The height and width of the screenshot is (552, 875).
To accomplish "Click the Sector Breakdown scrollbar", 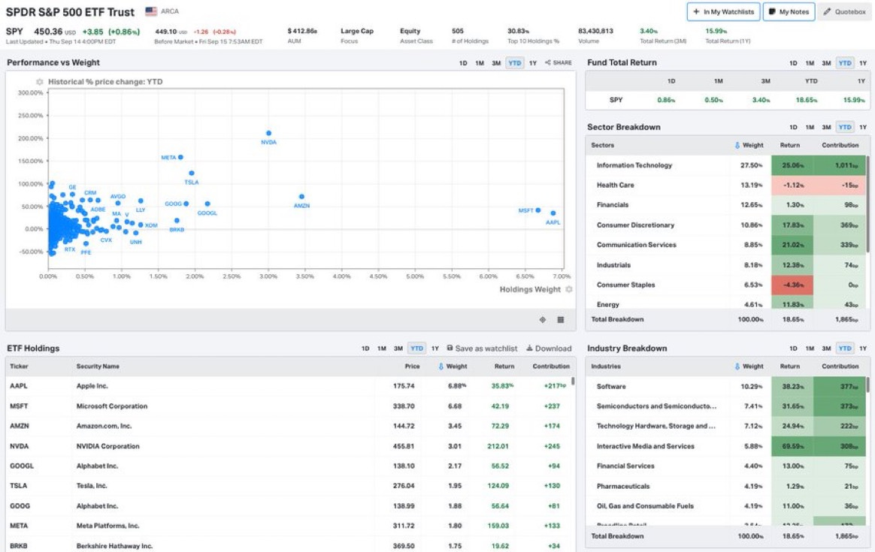I will (867, 204).
